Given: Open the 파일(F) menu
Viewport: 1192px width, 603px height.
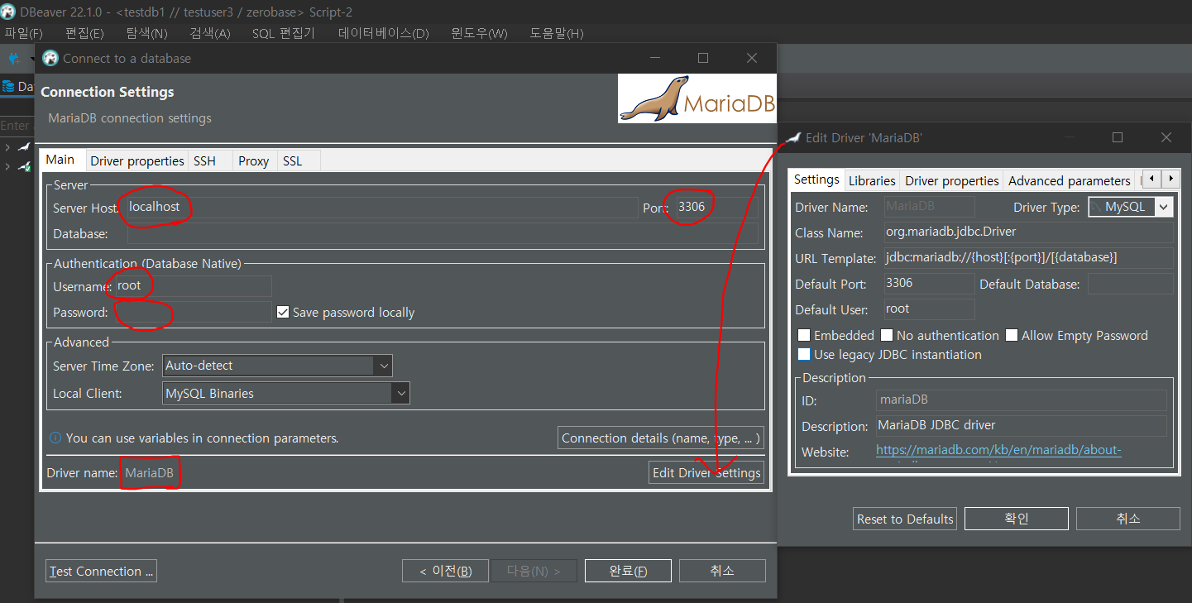Looking at the screenshot, I should (x=23, y=33).
